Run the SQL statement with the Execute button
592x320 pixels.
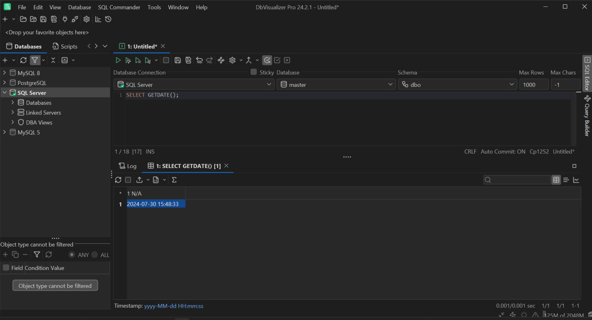point(118,60)
